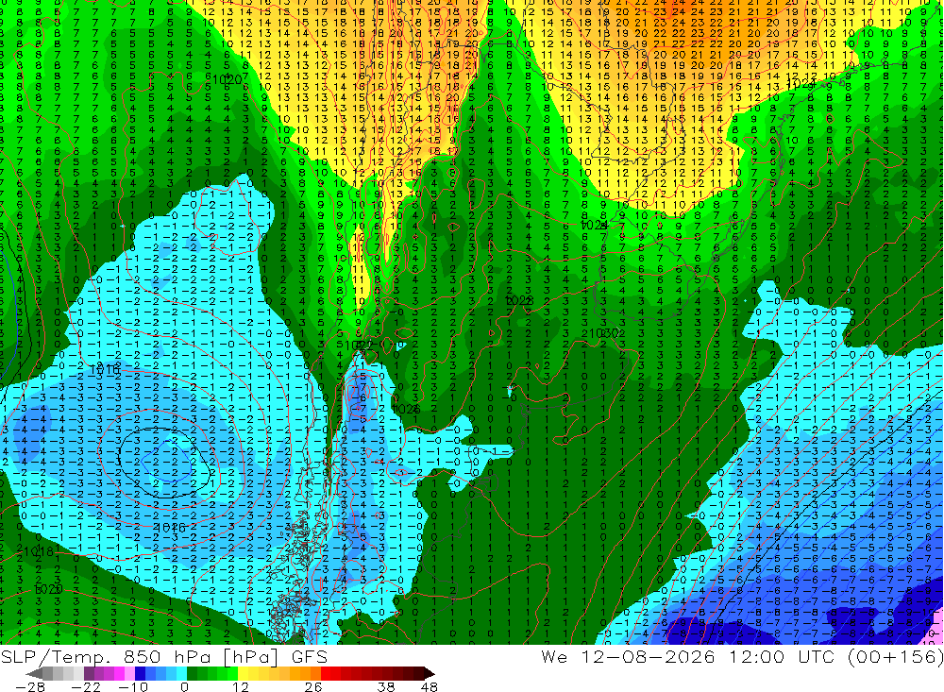Click the 1026 isobar label
The width and height of the screenshot is (944, 692).
click(x=406, y=409)
